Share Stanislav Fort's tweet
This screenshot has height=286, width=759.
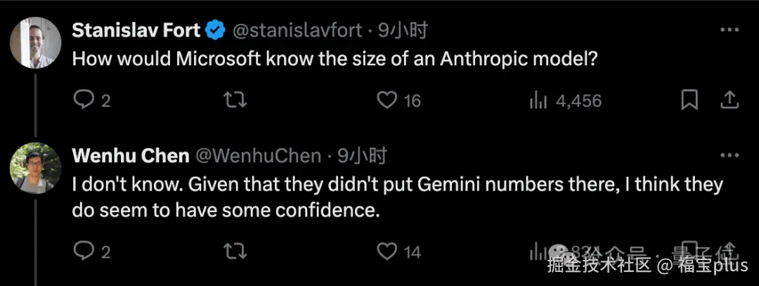pyautogui.click(x=730, y=100)
